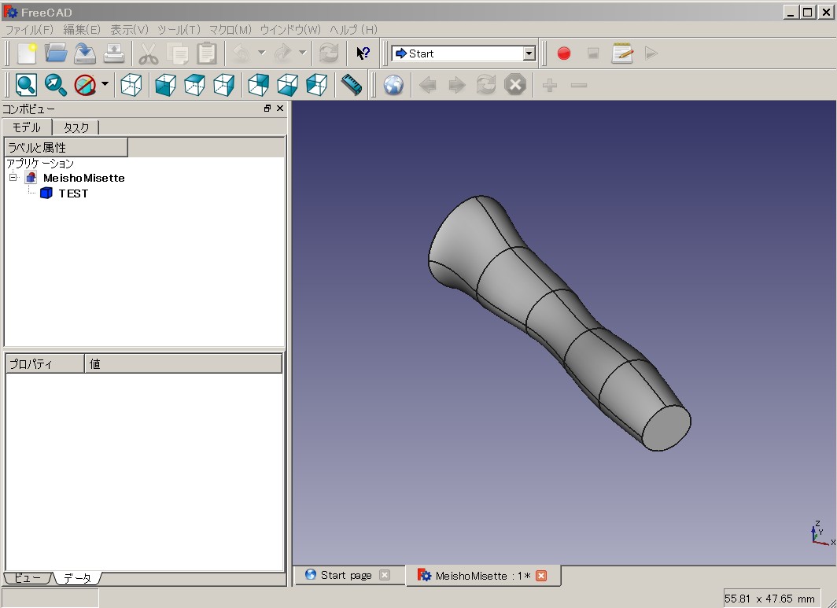837x608 pixels.
Task: Click the Redo arrow icon
Action: point(282,53)
